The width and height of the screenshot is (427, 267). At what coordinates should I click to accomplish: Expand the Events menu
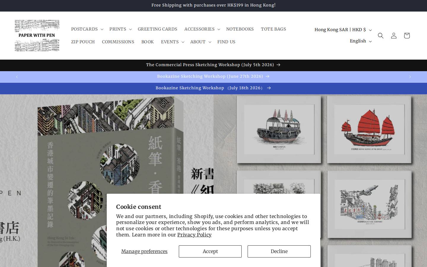click(173, 42)
